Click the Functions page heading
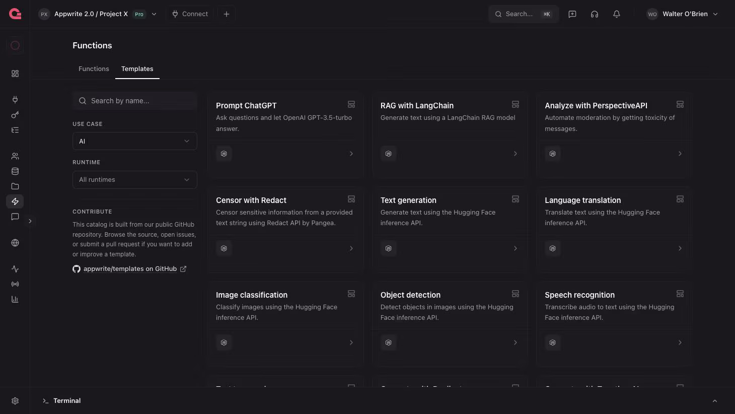Image resolution: width=735 pixels, height=414 pixels. [x=92, y=45]
